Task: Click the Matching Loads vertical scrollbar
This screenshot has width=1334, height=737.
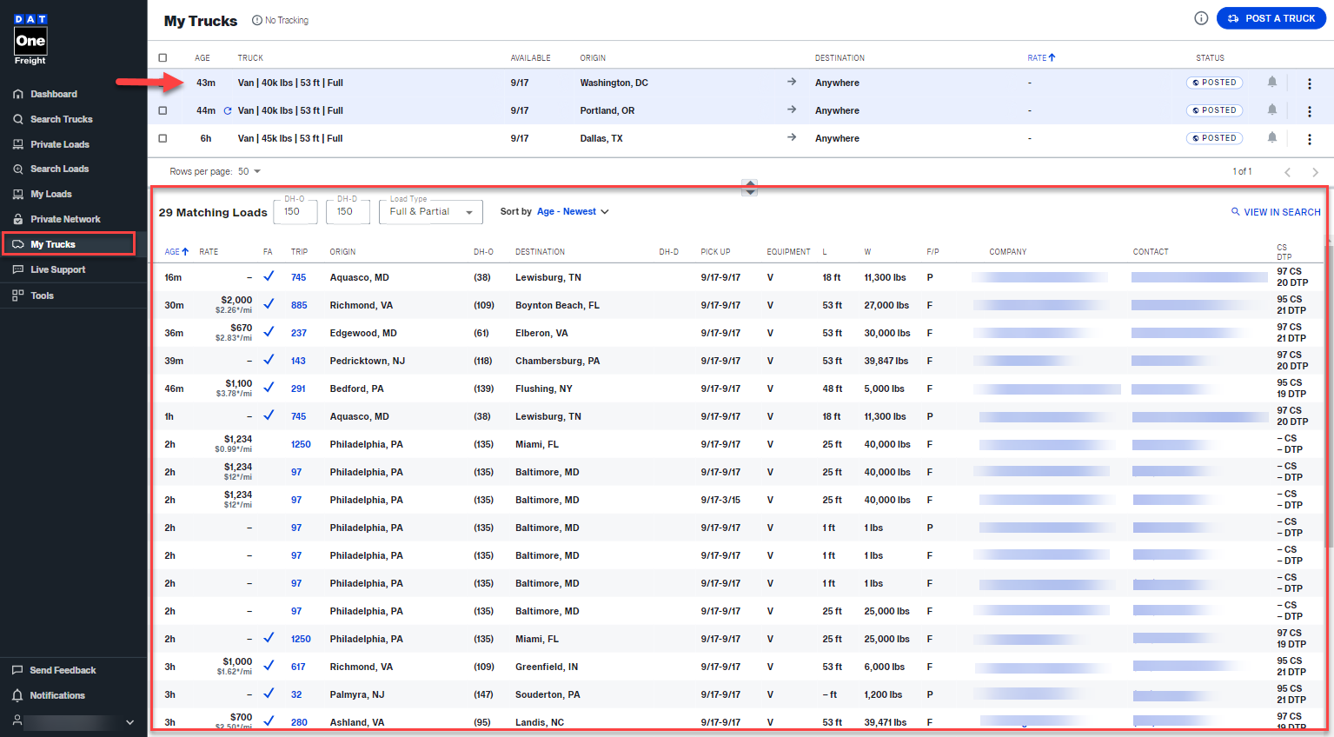Action: 1328,391
